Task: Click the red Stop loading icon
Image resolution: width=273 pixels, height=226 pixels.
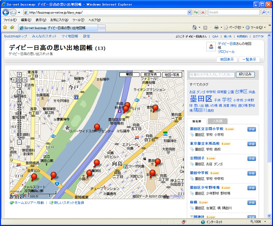Action: tap(203, 12)
